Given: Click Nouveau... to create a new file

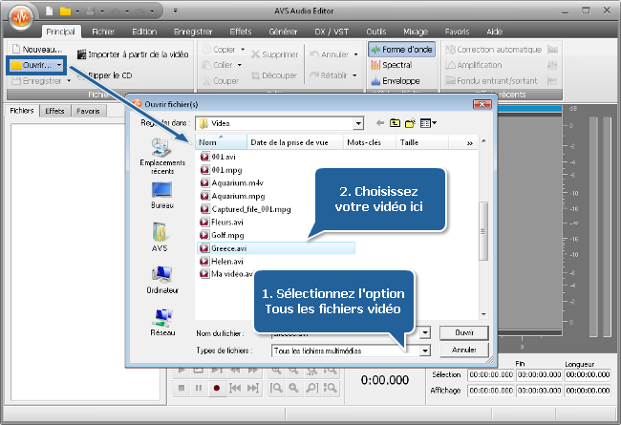Looking at the screenshot, I should click(37, 49).
